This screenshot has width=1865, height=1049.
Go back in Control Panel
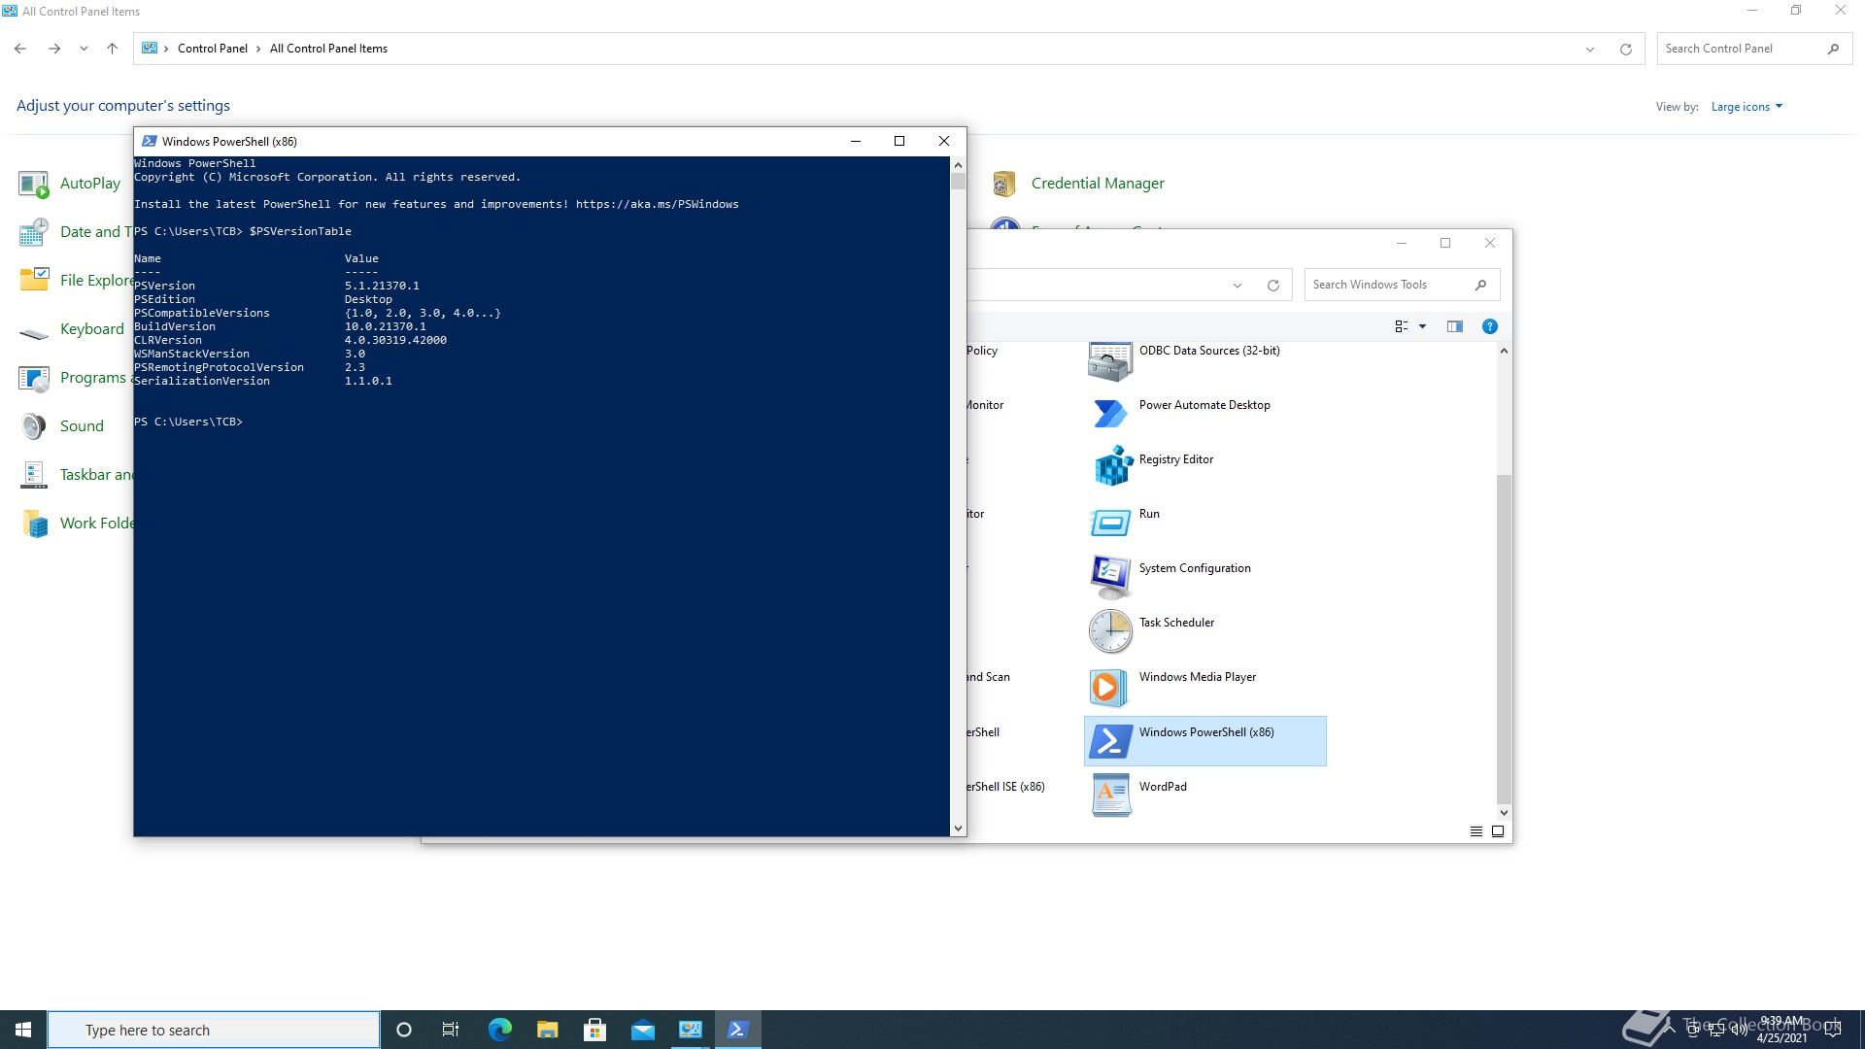click(x=20, y=49)
